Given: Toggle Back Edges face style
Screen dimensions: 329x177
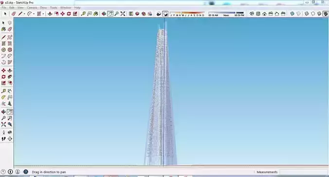Looking at the screenshot, I should click(x=298, y=14).
